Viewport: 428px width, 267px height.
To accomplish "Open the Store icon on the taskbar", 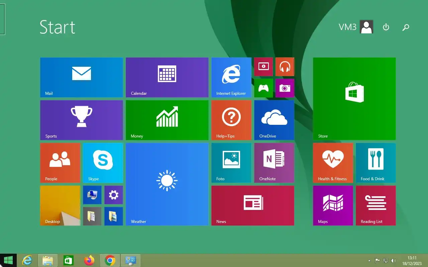I will [69, 260].
